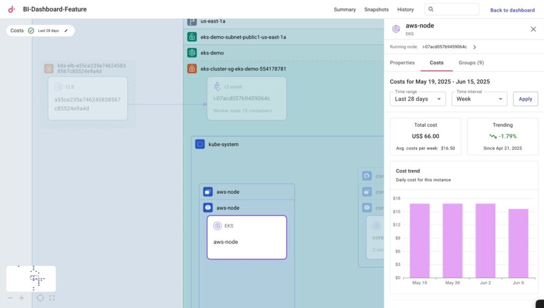Click the Back to dashboard link
This screenshot has width=544, height=308.
tap(512, 10)
